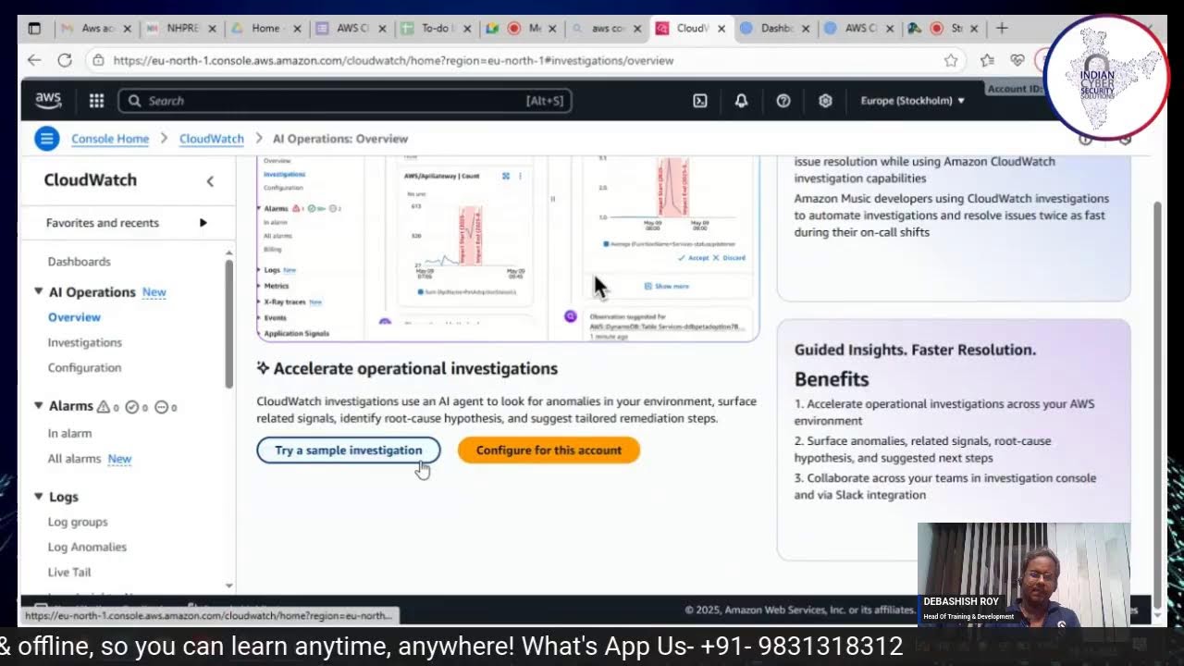
Task: Open the AWS services grid menu
Action: pyautogui.click(x=96, y=101)
